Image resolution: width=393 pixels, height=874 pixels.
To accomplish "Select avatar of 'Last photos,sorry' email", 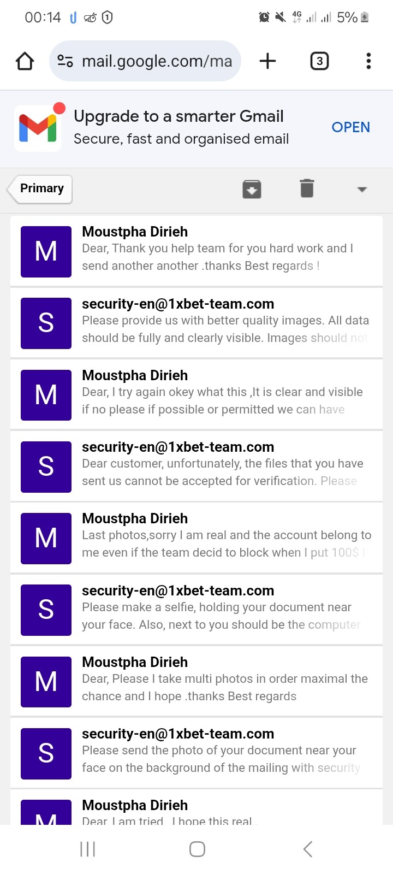I will pos(46,539).
